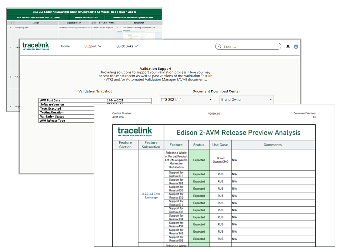Click the Edison 2-AVM Release Preview Analysis title
The height and width of the screenshot is (252, 344).
238,132
